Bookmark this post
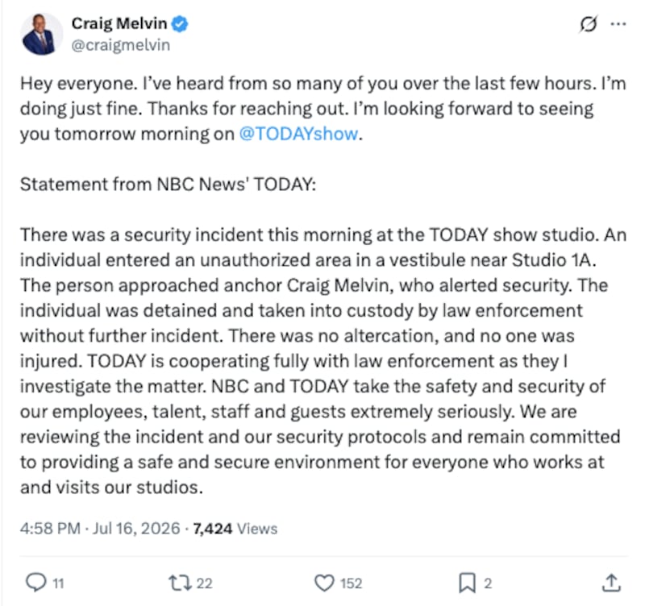 (468, 583)
